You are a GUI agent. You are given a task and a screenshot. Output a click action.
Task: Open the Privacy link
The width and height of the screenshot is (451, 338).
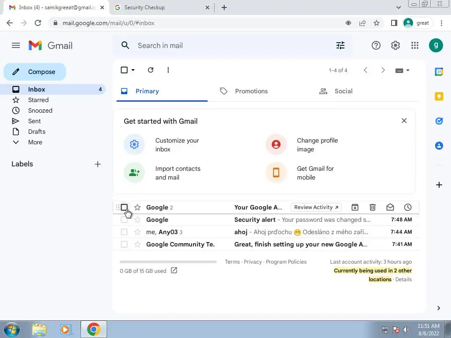point(253,262)
